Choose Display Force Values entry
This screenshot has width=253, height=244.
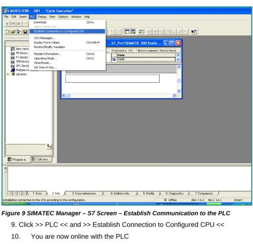tap(67, 42)
